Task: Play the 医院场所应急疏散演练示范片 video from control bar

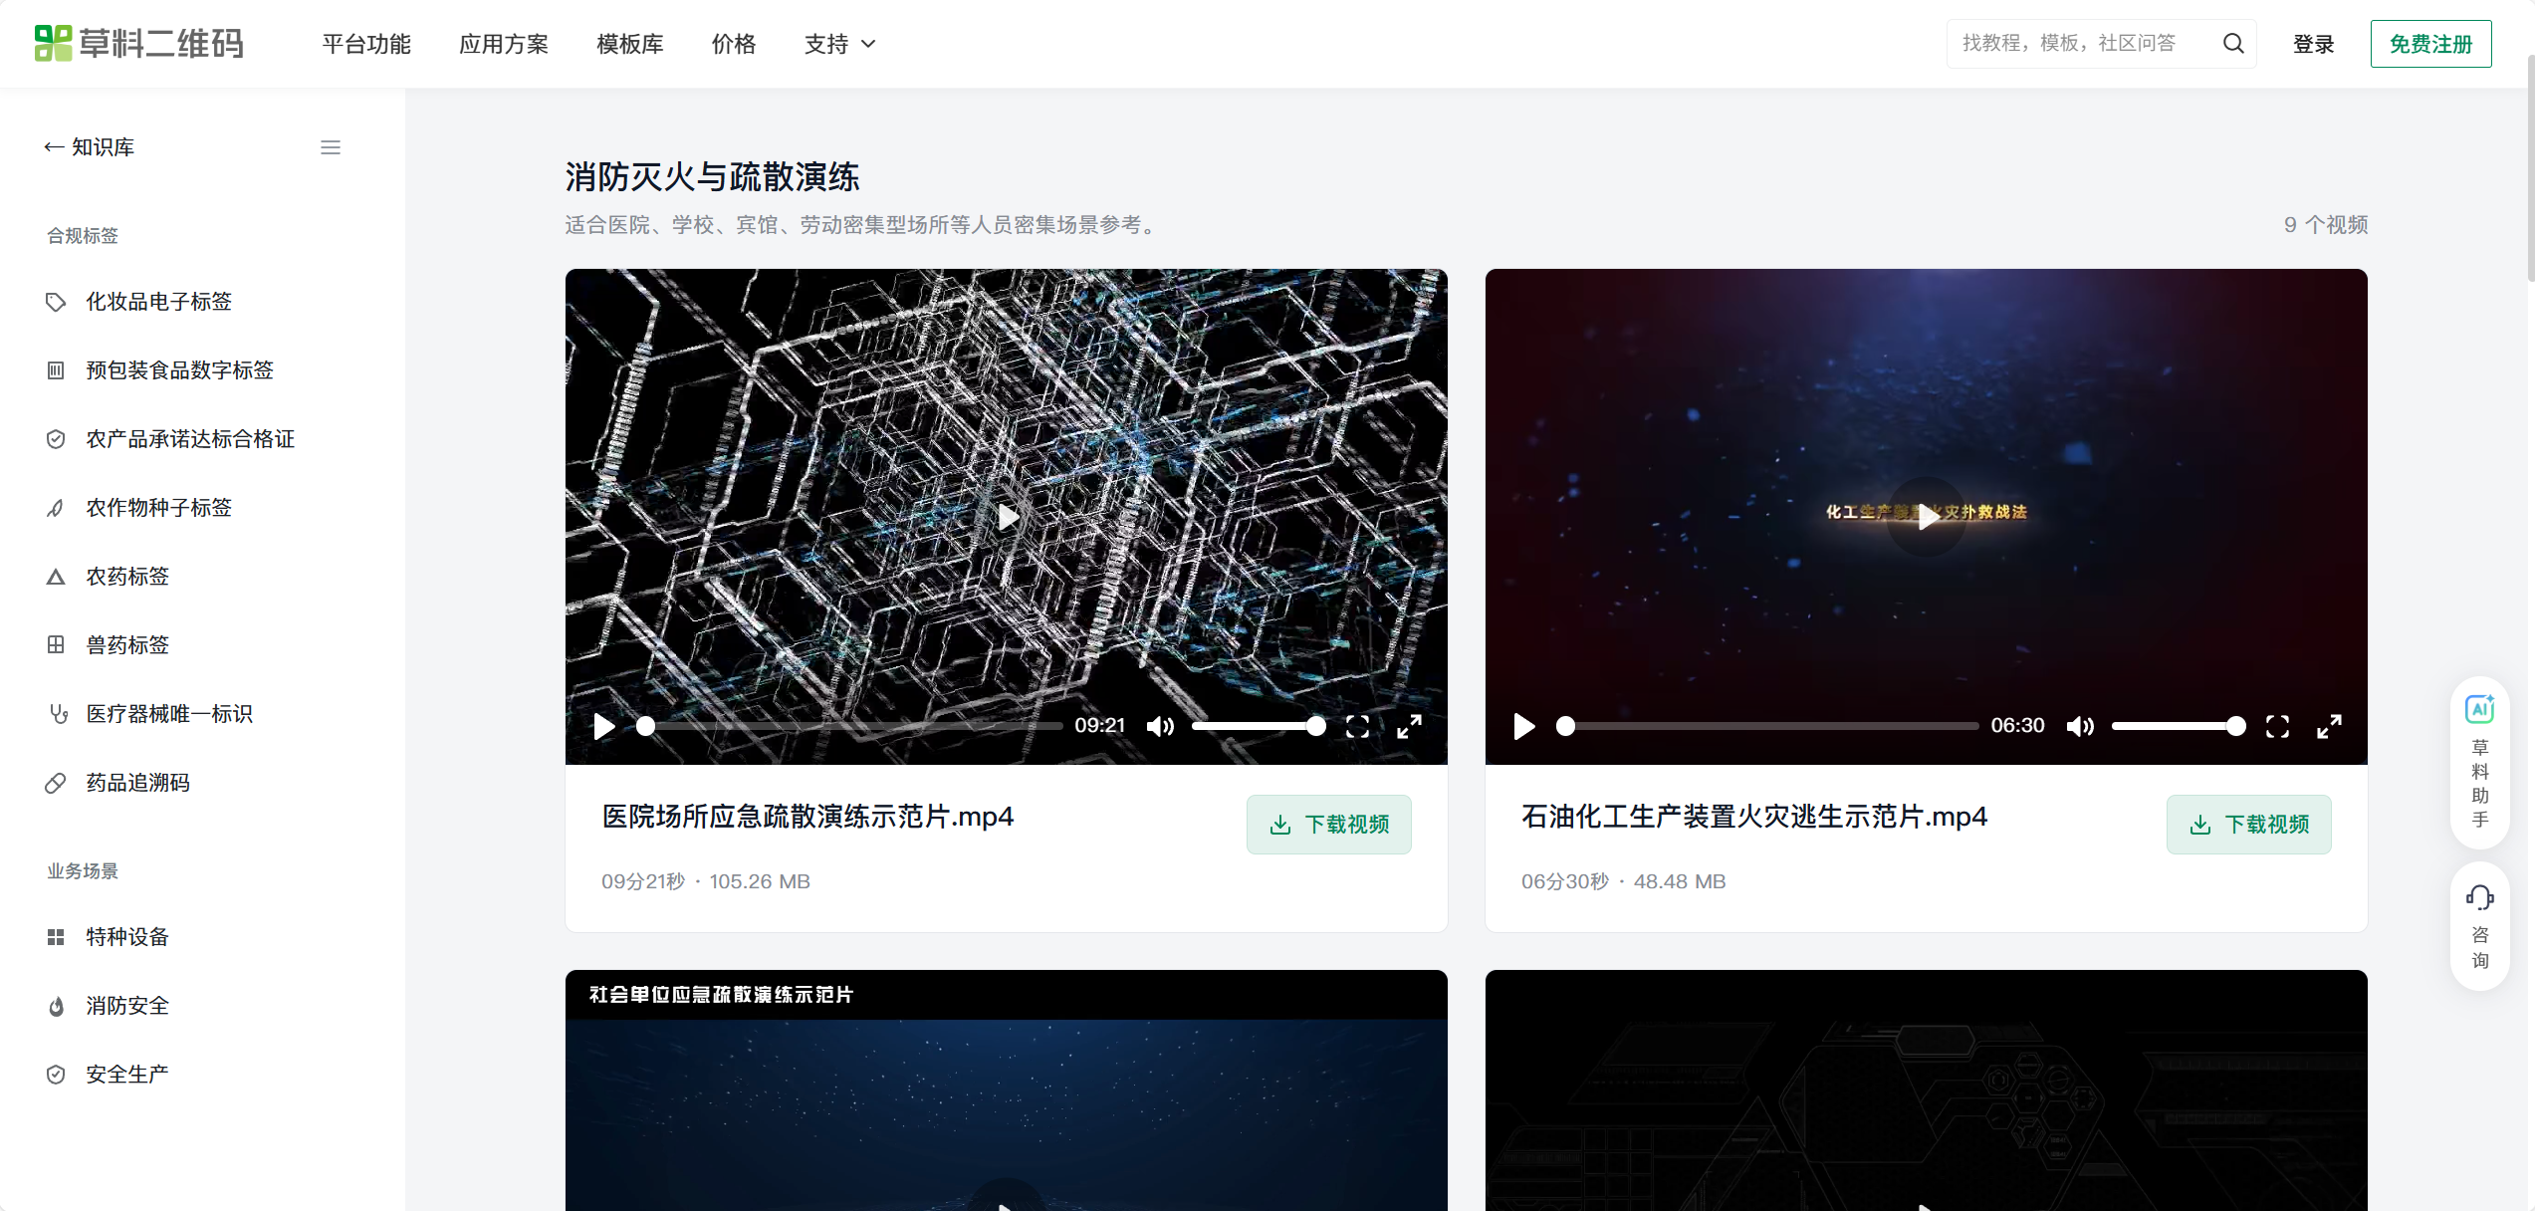Action: pyautogui.click(x=603, y=726)
